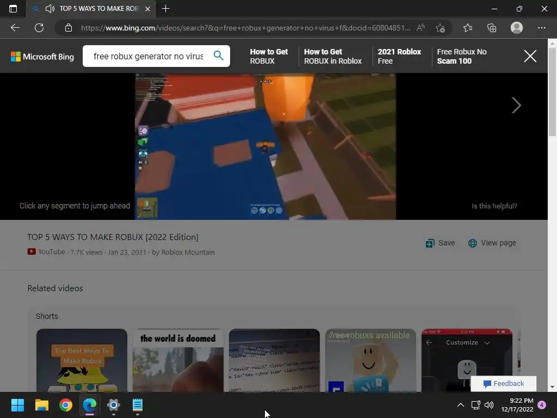
Task: Click scrollbar down arrow
Action: coord(552,387)
